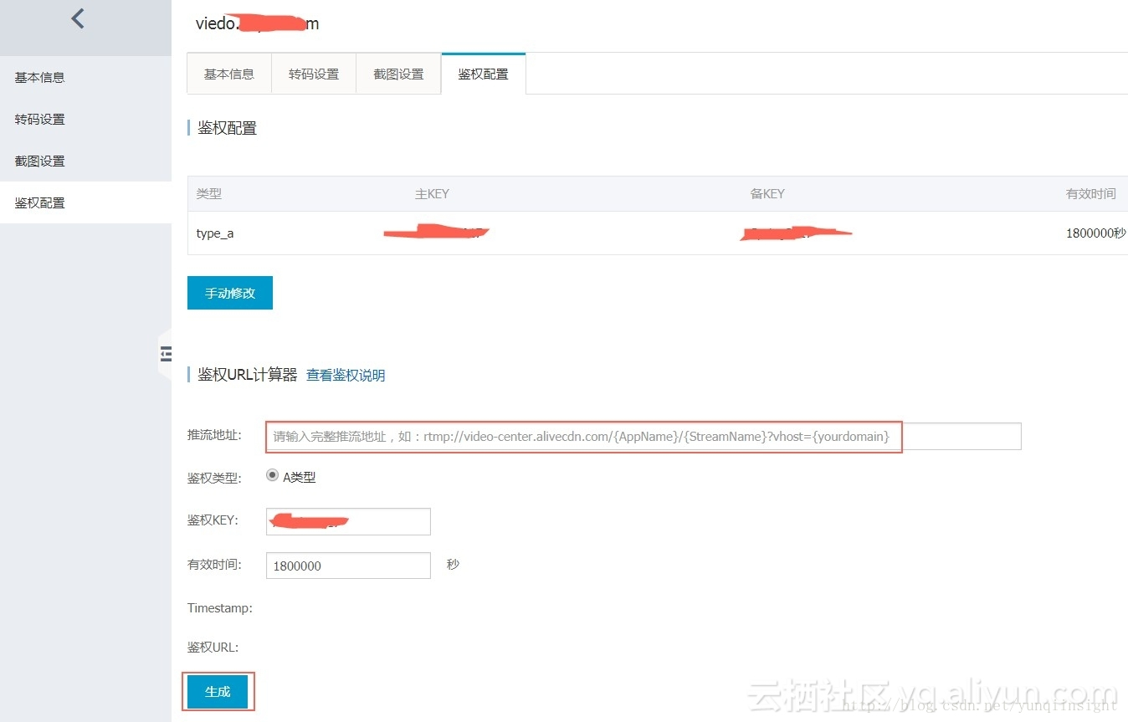The width and height of the screenshot is (1128, 722).
Task: Select 鉴权配置 in the left sidebar
Action: [x=38, y=202]
